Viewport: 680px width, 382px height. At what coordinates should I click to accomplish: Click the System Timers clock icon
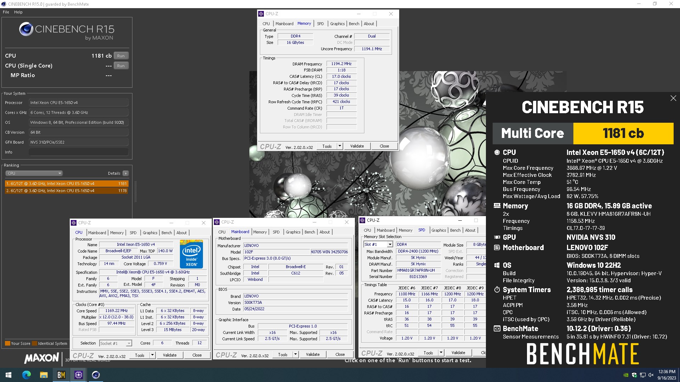coord(497,290)
